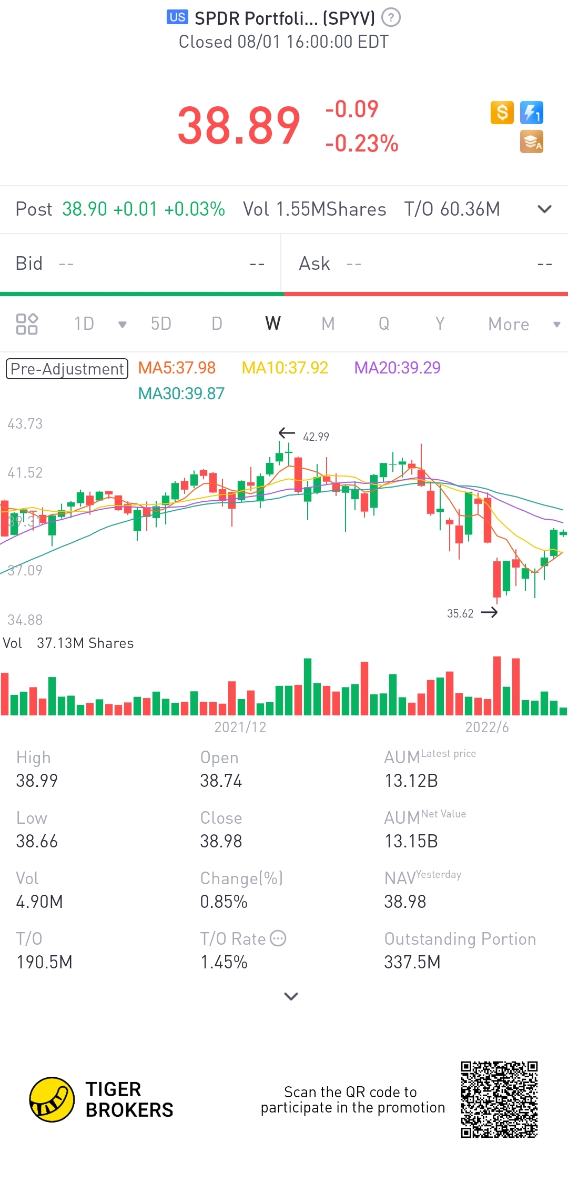Image resolution: width=568 pixels, height=1183 pixels.
Task: Tap the MA30:39.87 indicator label
Action: 181,393
